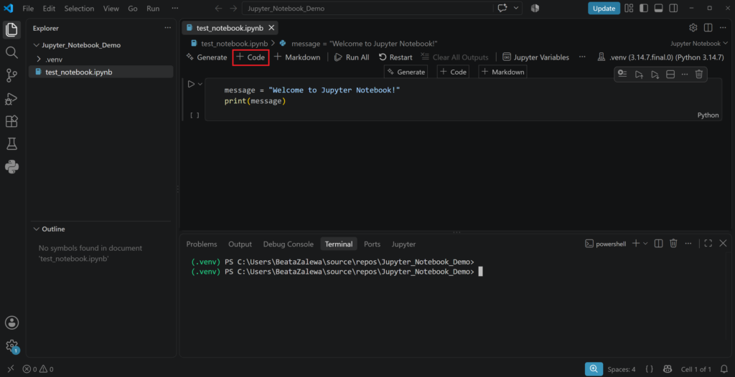Open the Edit menu
735x377 pixels.
click(x=49, y=9)
